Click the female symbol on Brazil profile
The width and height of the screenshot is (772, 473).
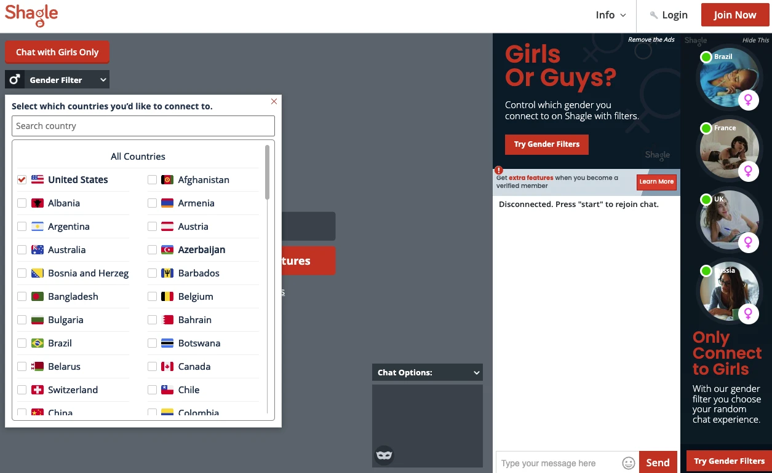(748, 100)
